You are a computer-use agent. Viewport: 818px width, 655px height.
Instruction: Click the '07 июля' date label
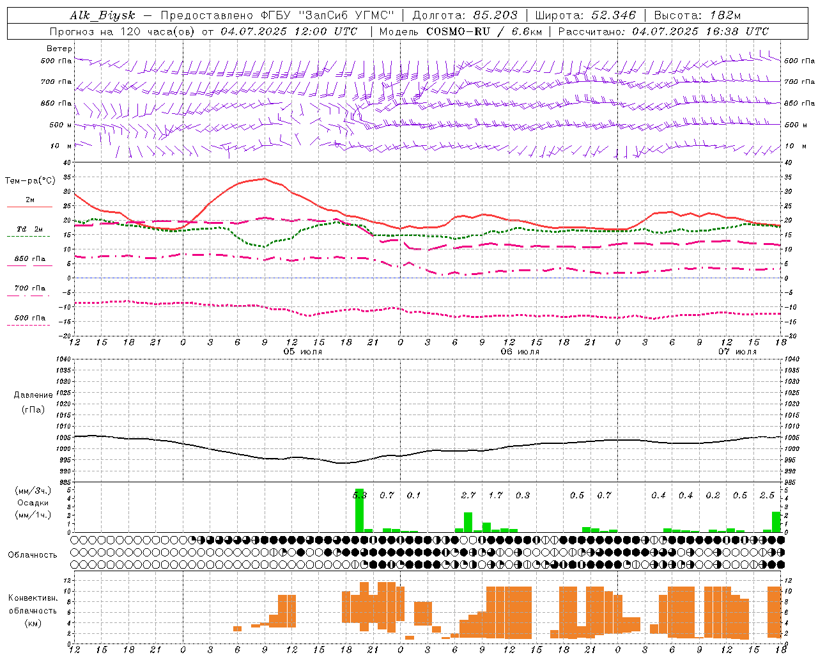737,352
